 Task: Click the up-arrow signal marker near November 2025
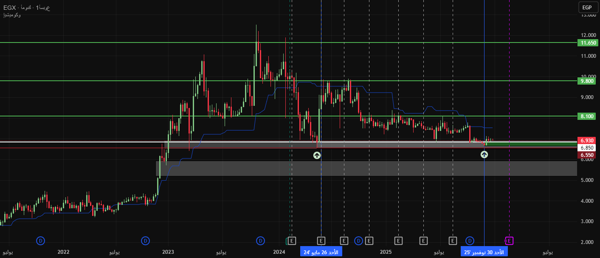[484, 154]
